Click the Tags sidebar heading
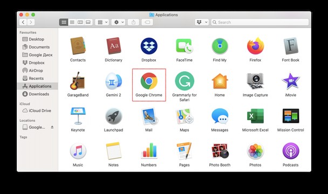The image size is (328, 194). [x=23, y=137]
